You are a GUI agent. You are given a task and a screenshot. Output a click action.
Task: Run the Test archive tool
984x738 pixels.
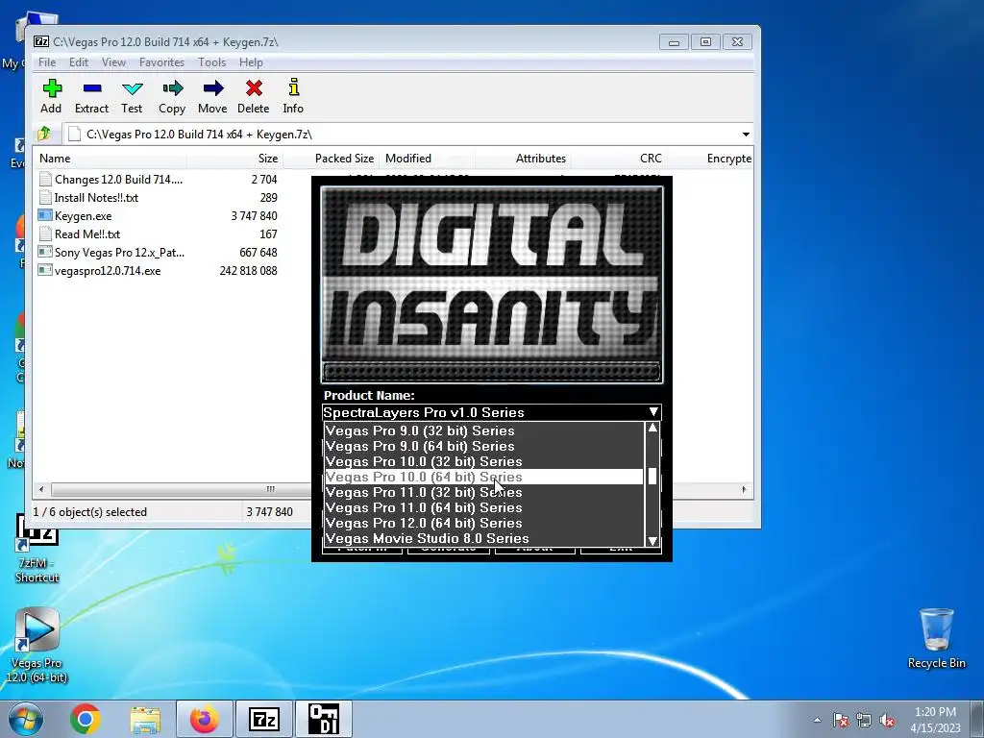tap(132, 96)
